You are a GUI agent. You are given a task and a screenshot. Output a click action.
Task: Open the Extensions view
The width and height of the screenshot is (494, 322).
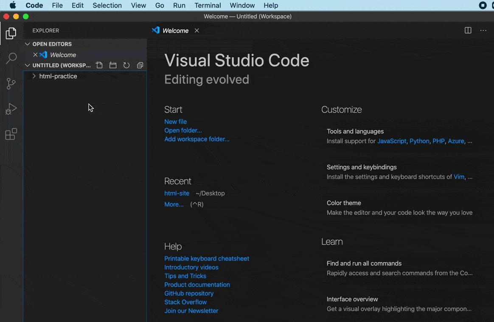tap(11, 134)
